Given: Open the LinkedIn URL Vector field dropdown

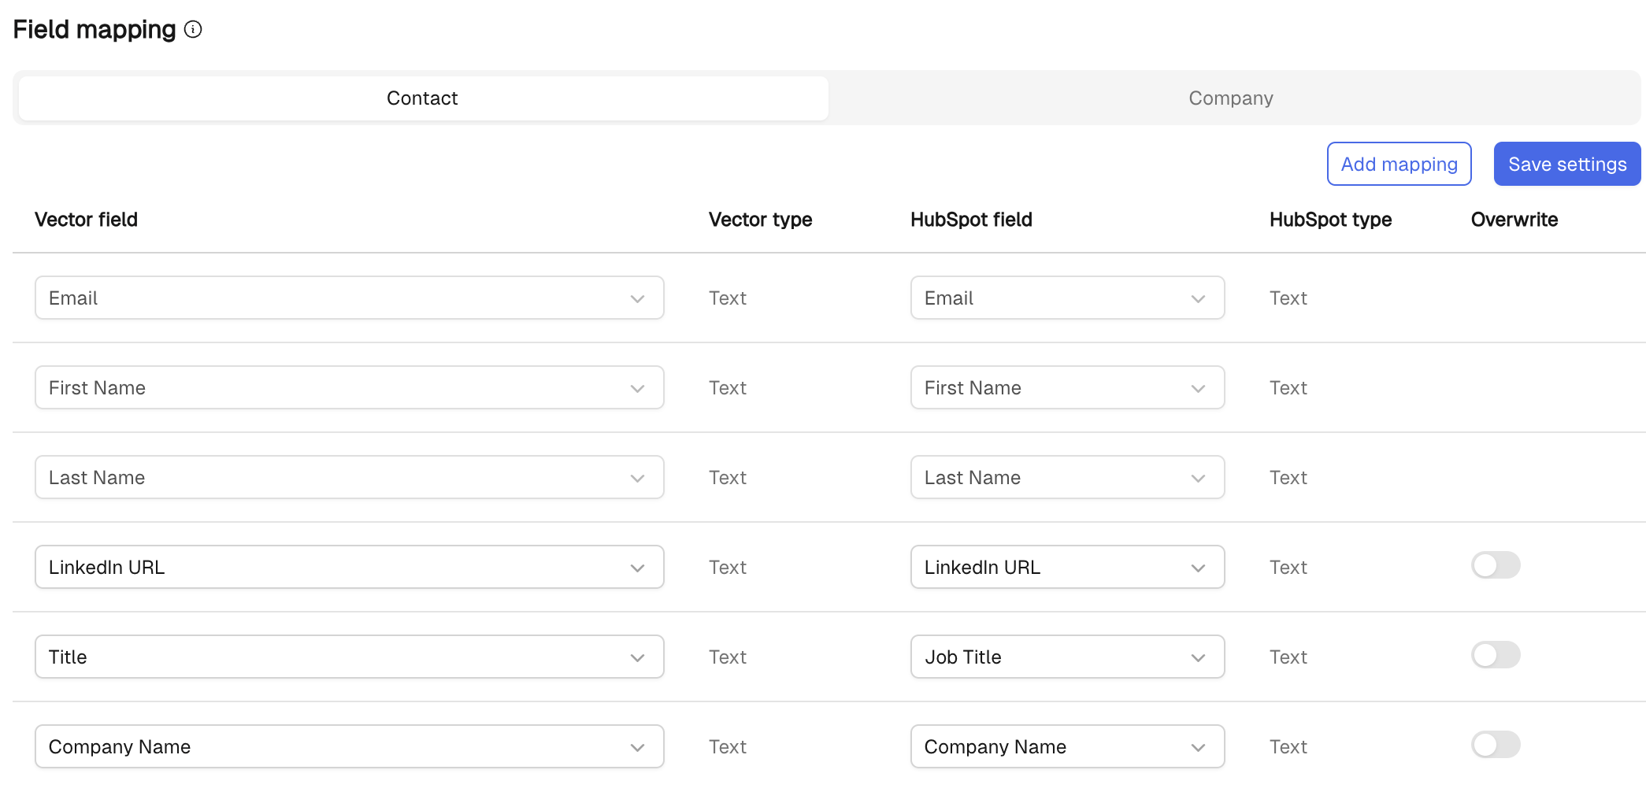Looking at the screenshot, I should pyautogui.click(x=349, y=568).
